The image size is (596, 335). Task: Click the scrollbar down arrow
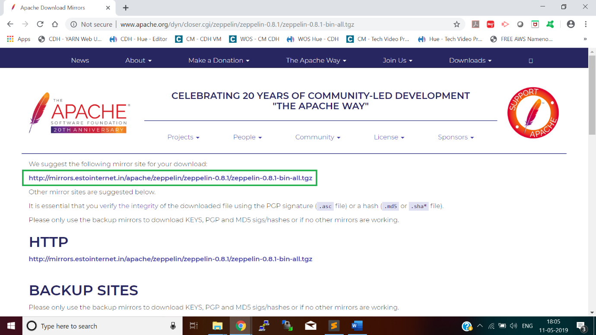(592, 312)
